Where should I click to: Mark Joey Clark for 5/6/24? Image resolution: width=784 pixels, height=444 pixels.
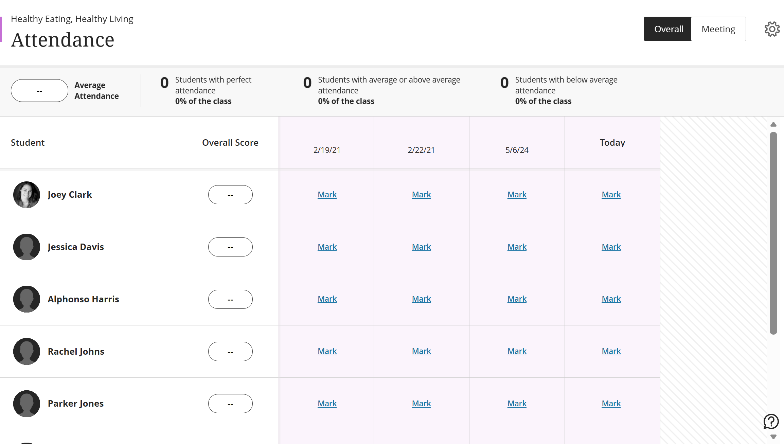click(x=517, y=195)
